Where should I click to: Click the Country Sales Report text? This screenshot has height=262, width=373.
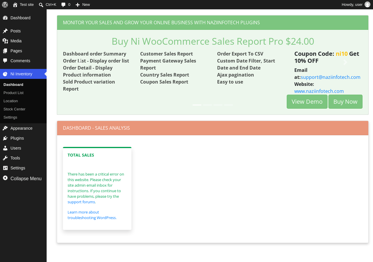[x=165, y=75]
